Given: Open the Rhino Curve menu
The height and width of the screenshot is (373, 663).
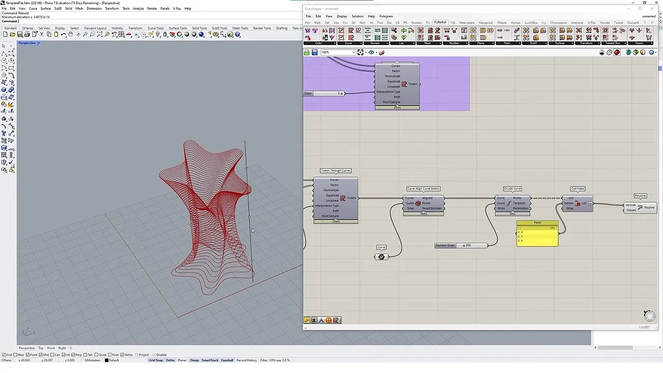Looking at the screenshot, I should coord(33,8).
